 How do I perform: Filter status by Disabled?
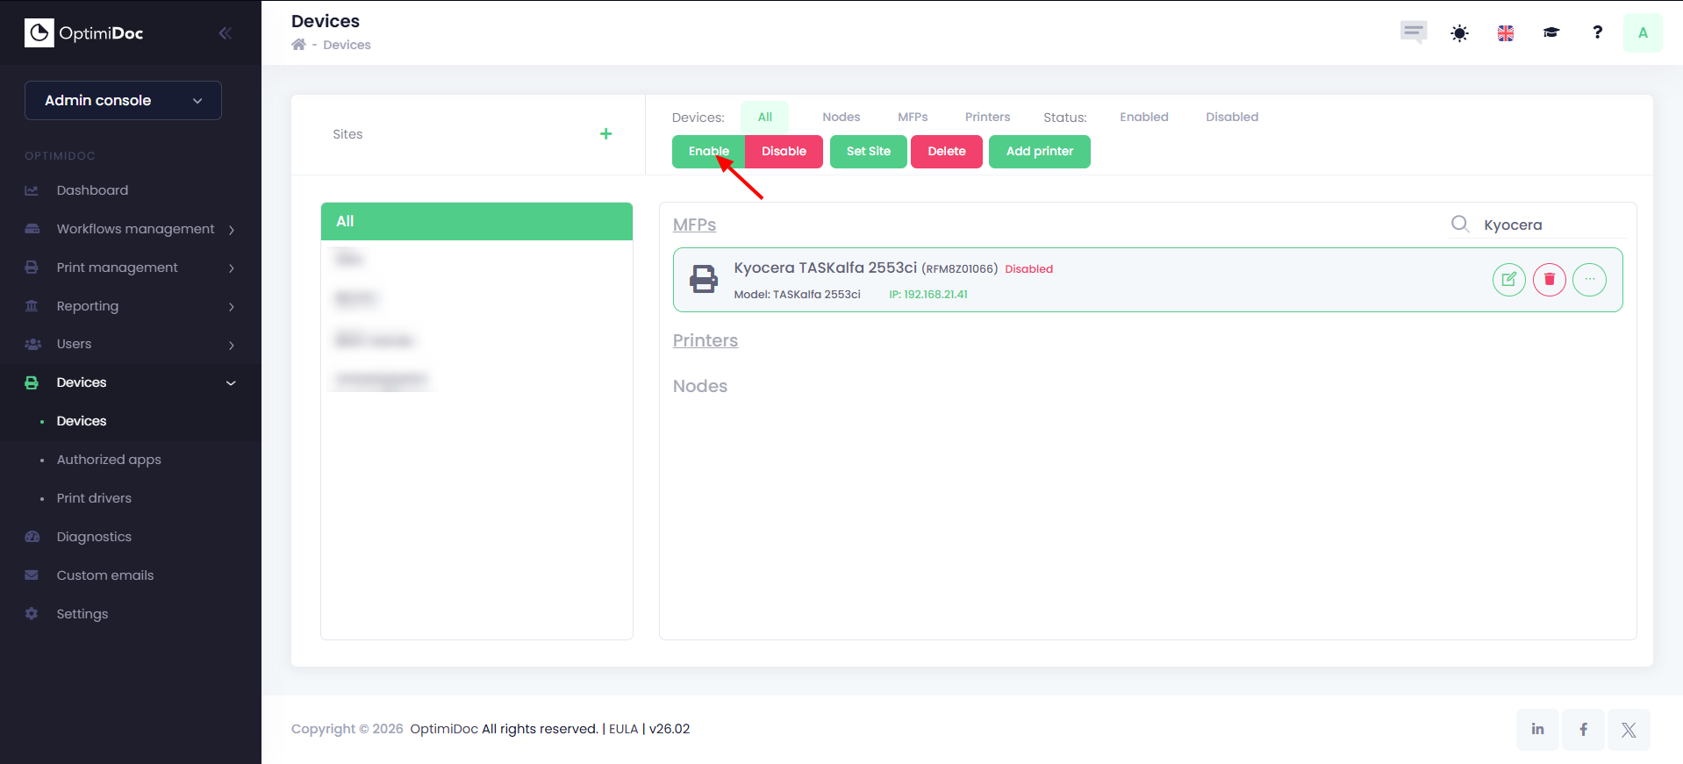point(1231,117)
